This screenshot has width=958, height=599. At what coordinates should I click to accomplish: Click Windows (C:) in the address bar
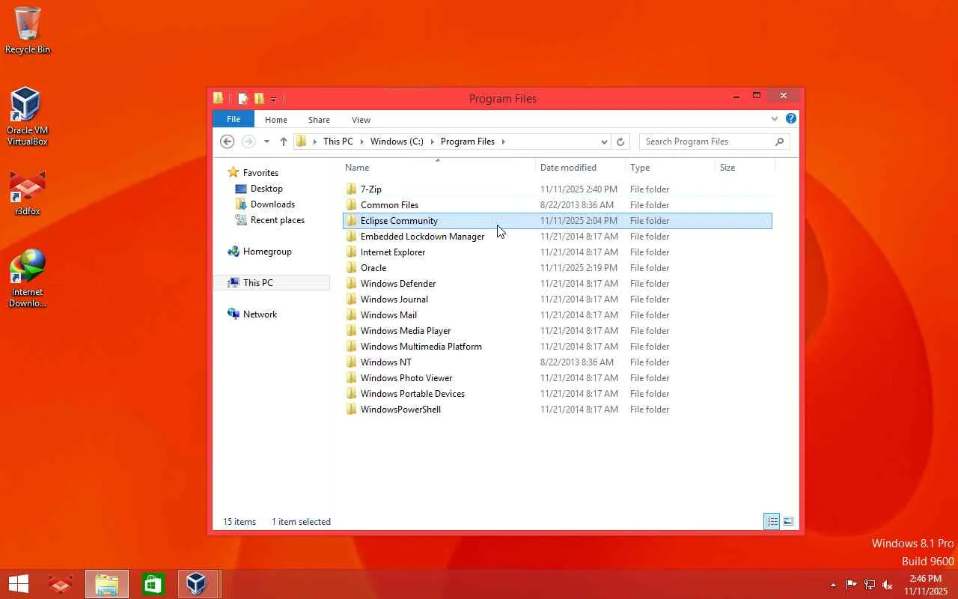point(397,142)
